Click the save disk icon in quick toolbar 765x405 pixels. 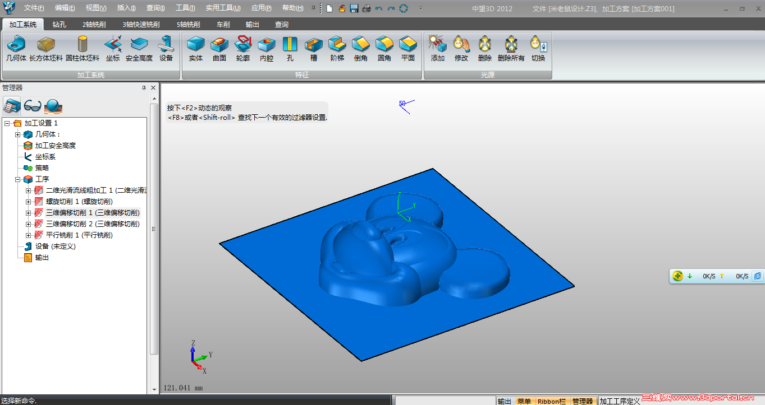click(354, 8)
